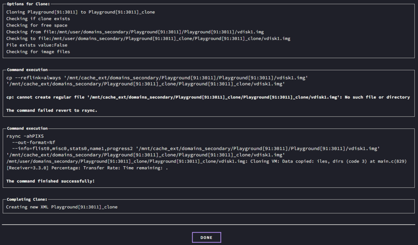Select the "File exists value:False" text
418x245 pixels.
(x=37, y=45)
